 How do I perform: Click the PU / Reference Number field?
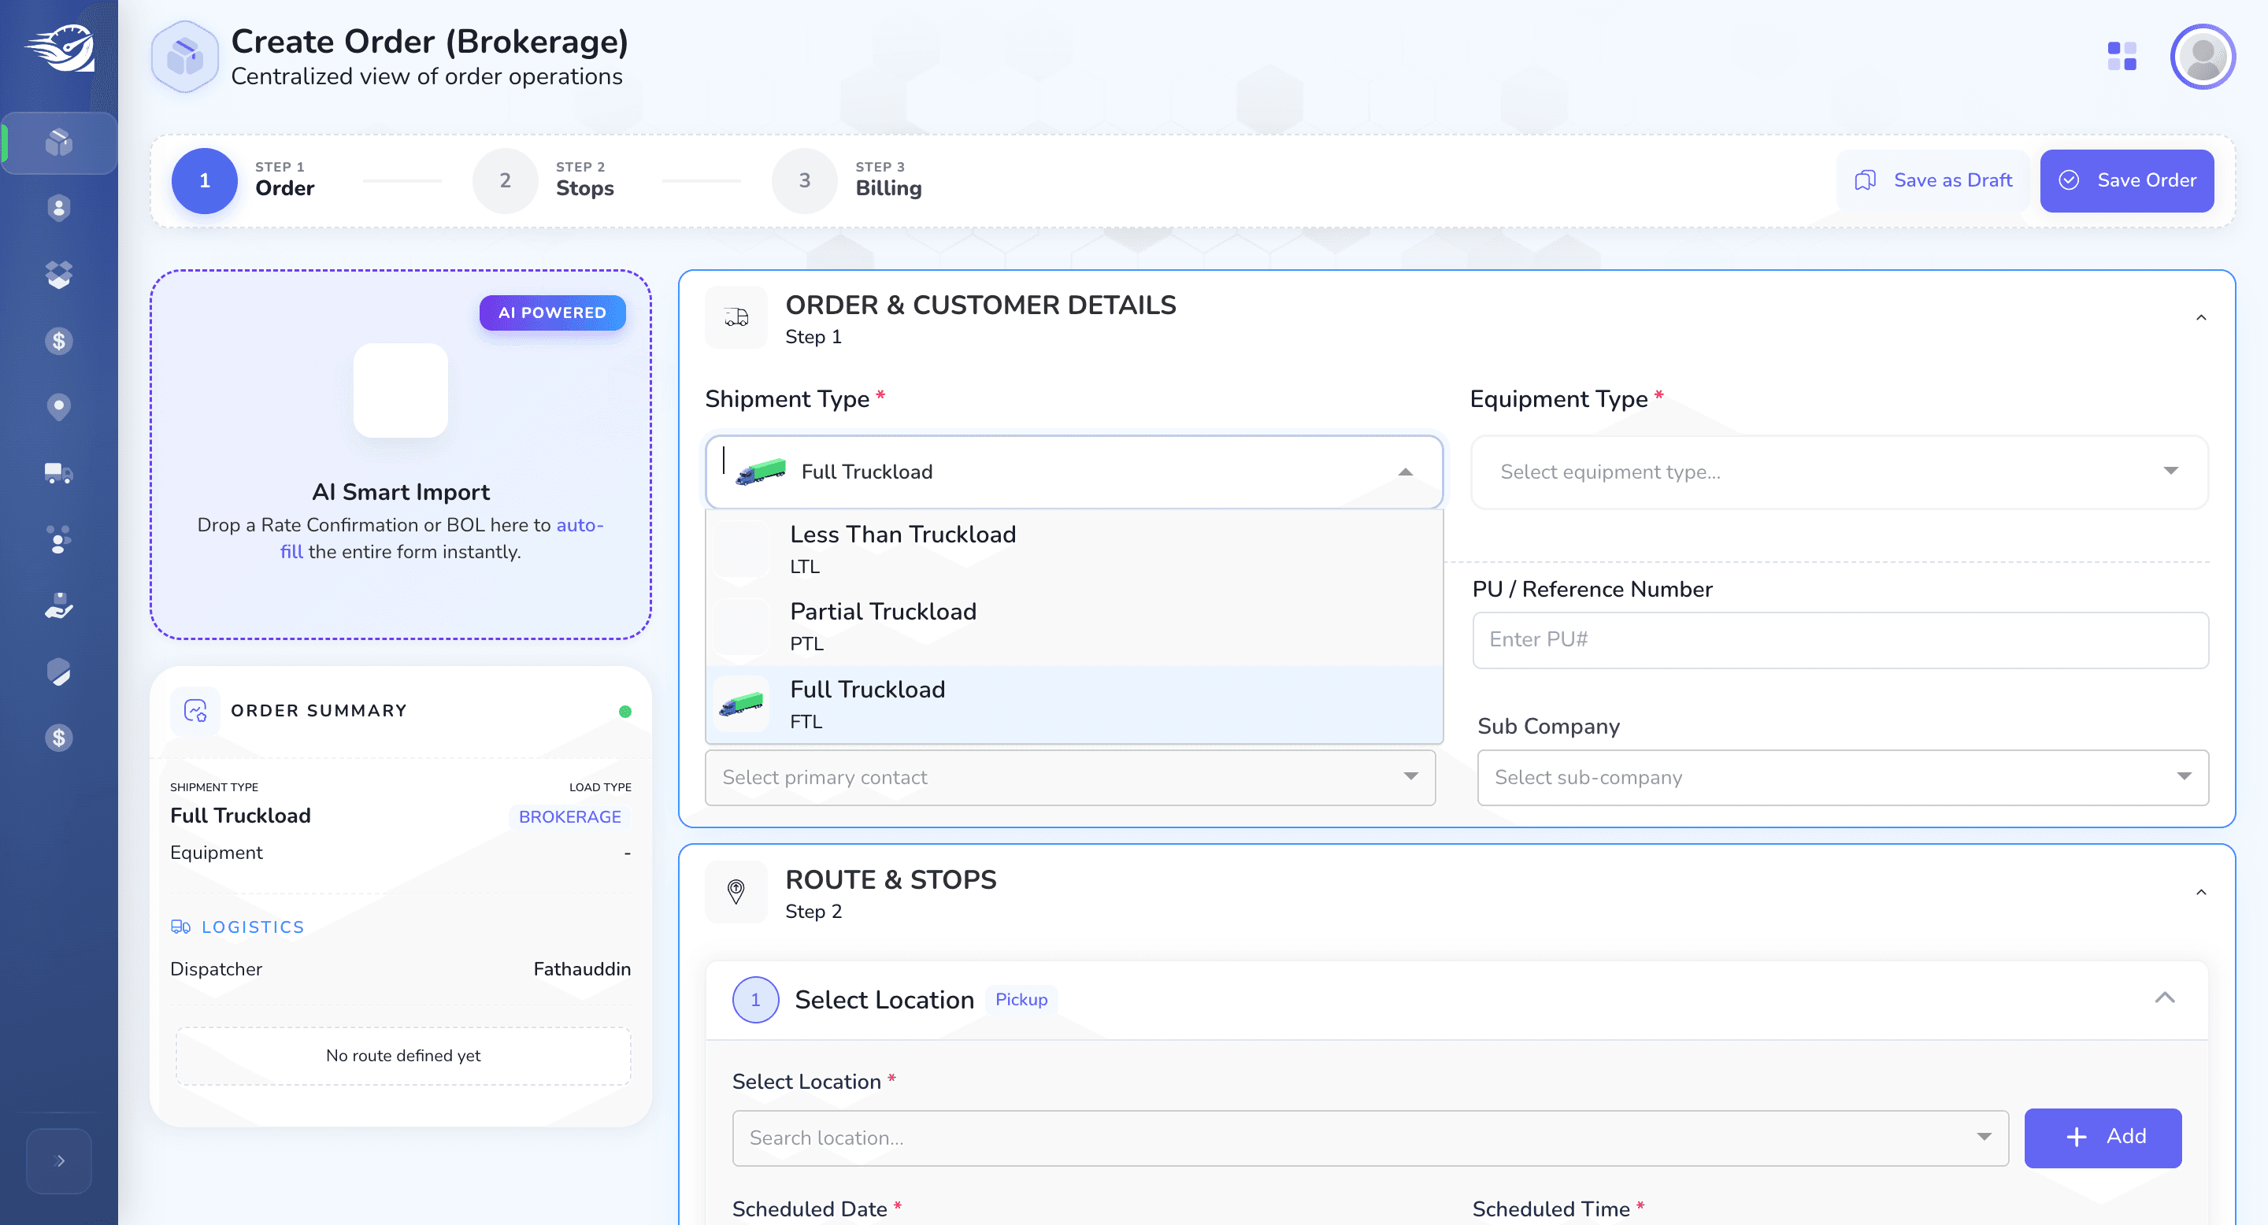point(1840,640)
